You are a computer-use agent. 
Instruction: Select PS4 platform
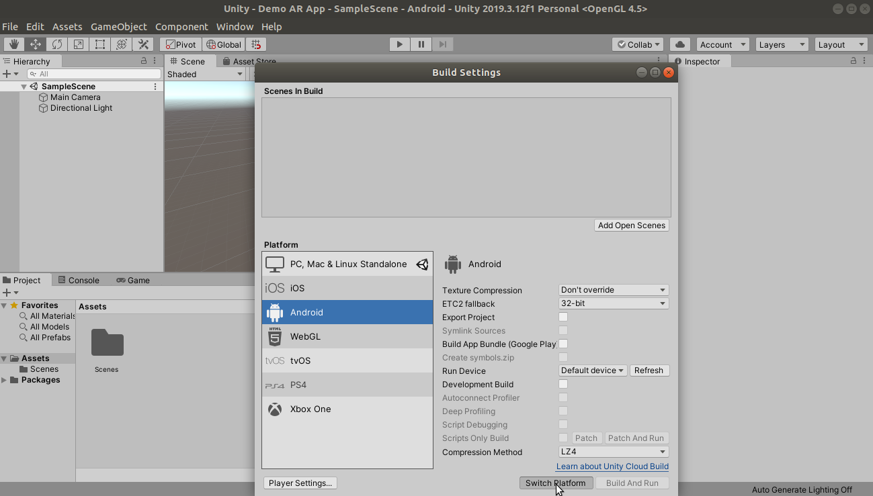tap(347, 385)
